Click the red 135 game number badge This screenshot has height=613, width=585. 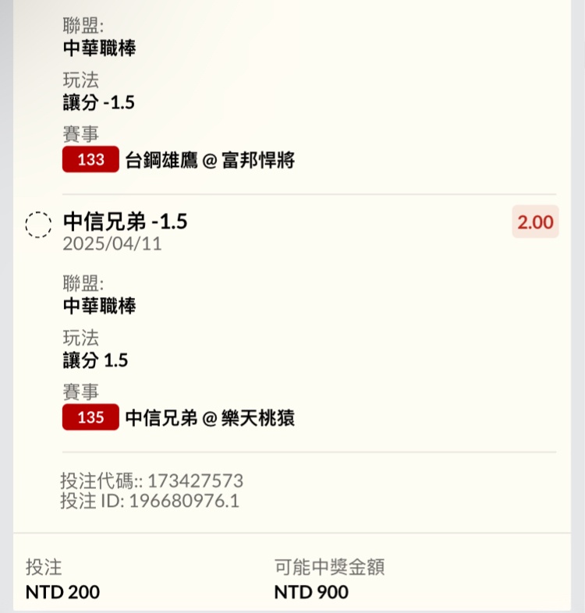[90, 417]
